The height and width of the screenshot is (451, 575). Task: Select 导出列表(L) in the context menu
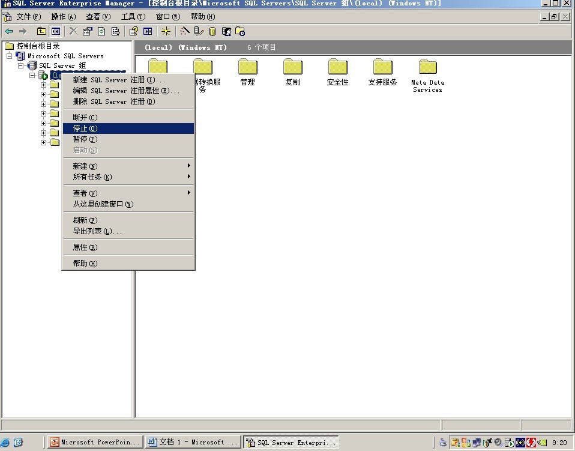pos(128,231)
